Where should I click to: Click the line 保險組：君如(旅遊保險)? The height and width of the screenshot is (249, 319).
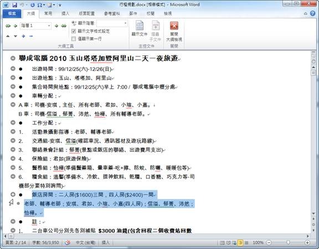pos(60,159)
